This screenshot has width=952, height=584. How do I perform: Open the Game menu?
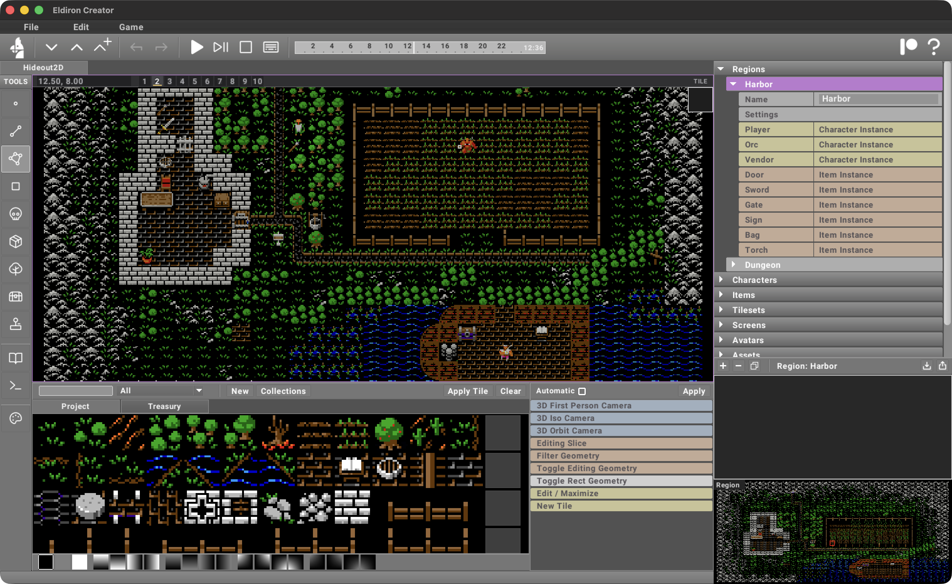click(x=131, y=27)
